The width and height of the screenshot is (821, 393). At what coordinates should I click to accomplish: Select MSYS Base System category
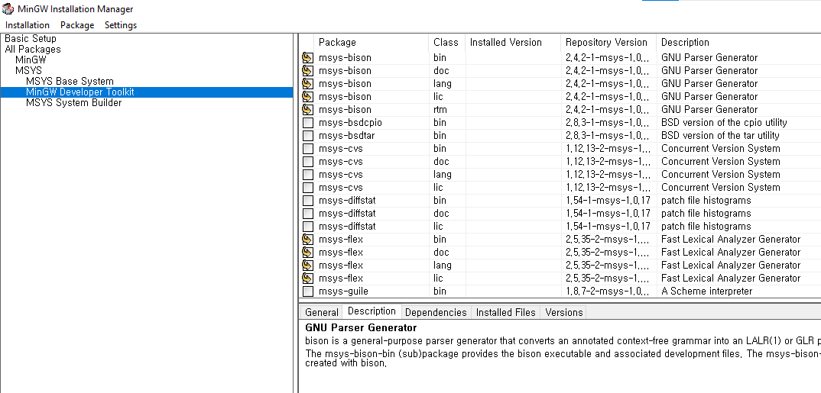point(70,82)
